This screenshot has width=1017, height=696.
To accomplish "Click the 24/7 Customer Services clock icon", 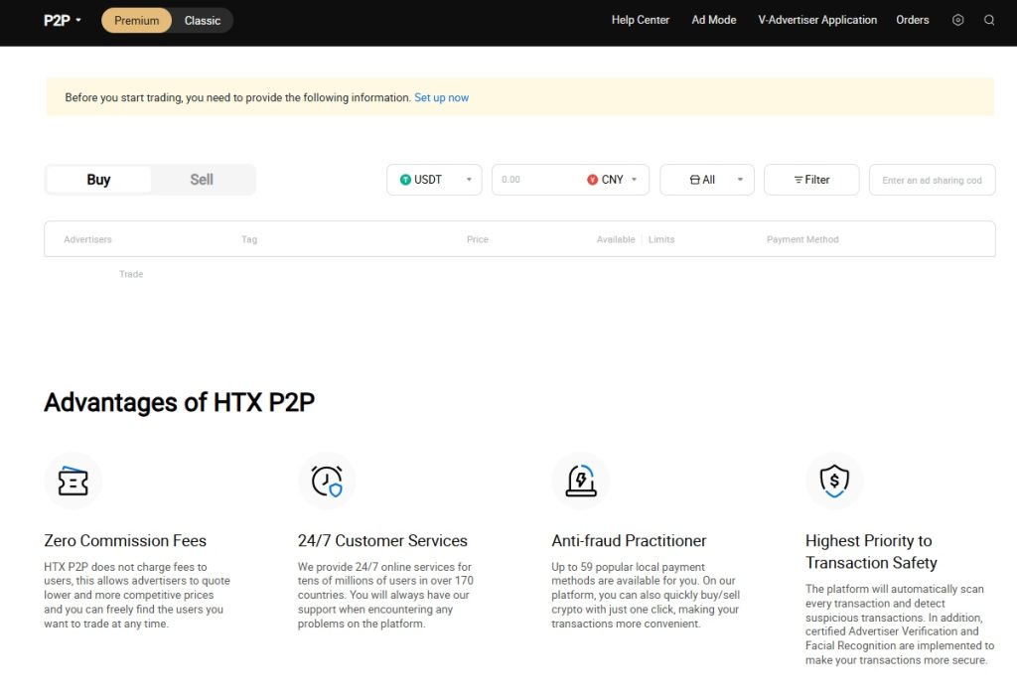I will 327,481.
